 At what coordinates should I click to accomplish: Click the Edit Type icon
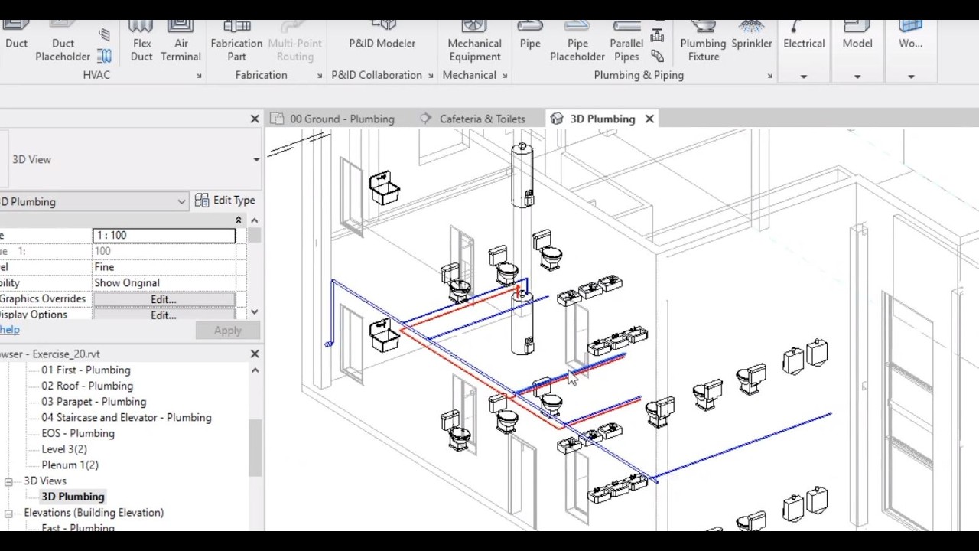click(202, 201)
